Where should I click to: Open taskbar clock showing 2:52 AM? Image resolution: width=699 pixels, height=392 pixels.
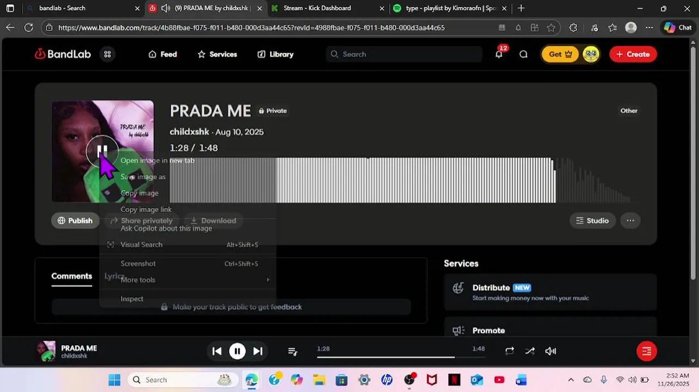pyautogui.click(x=675, y=379)
